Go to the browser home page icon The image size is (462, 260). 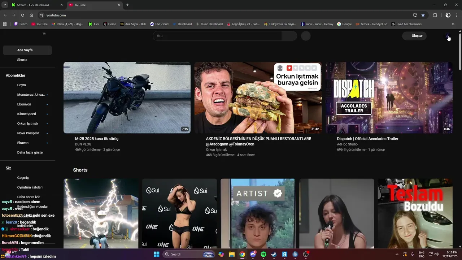[31, 15]
